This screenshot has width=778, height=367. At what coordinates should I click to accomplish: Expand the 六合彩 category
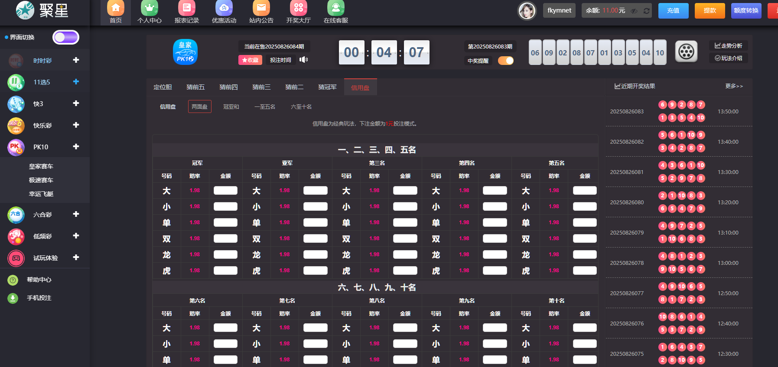(76, 214)
